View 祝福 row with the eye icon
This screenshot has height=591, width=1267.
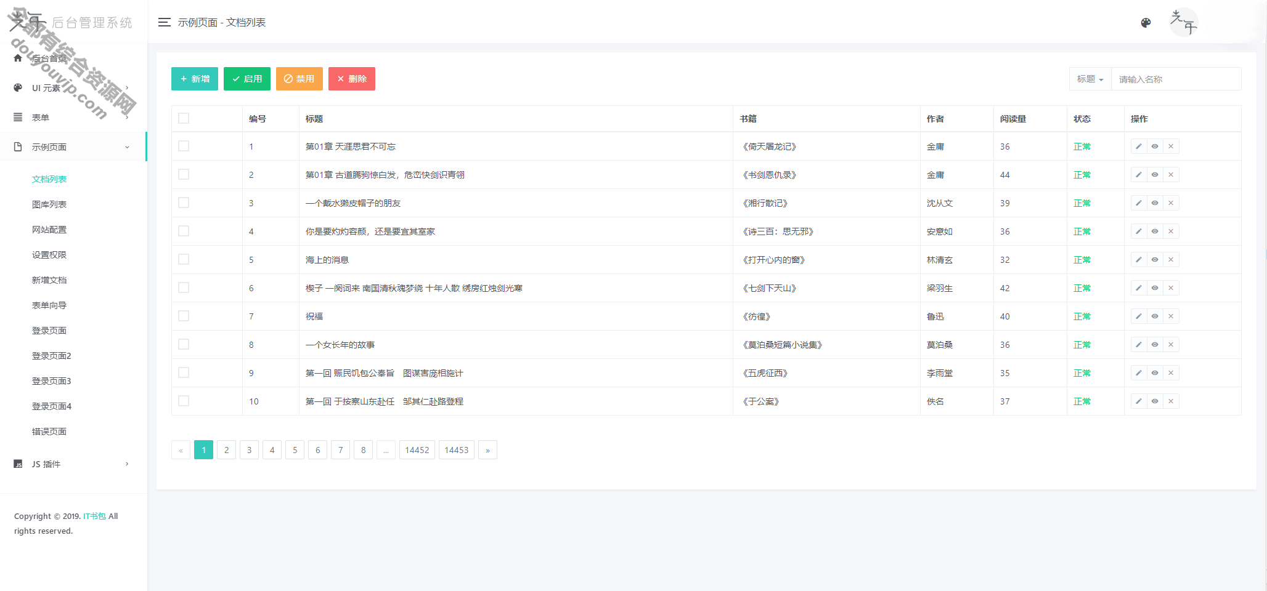tap(1155, 316)
